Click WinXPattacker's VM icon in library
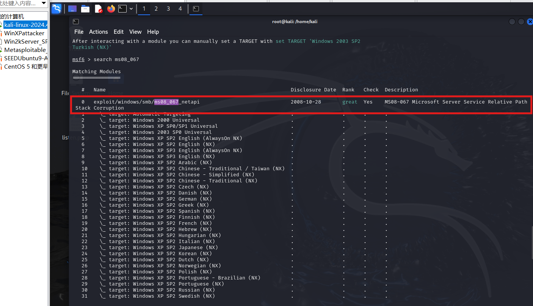533x306 pixels. (x=1, y=33)
